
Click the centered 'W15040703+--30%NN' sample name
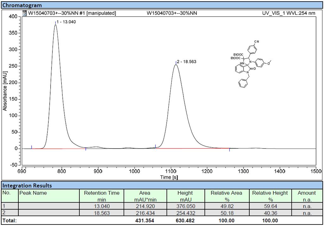(x=172, y=13)
